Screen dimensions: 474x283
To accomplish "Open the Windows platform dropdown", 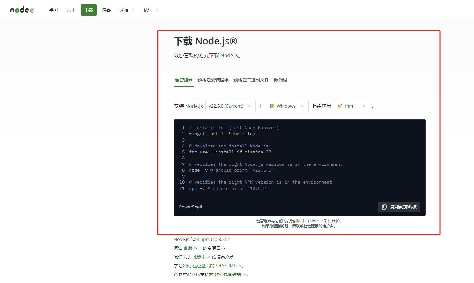I will point(287,106).
